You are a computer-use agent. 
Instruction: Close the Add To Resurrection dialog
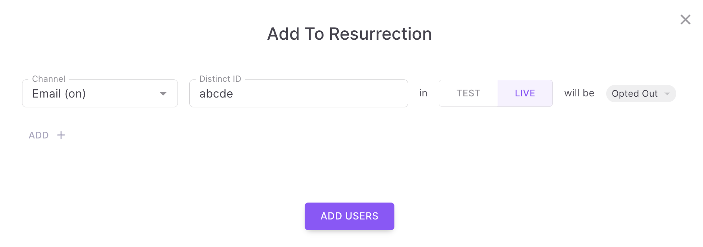(685, 20)
